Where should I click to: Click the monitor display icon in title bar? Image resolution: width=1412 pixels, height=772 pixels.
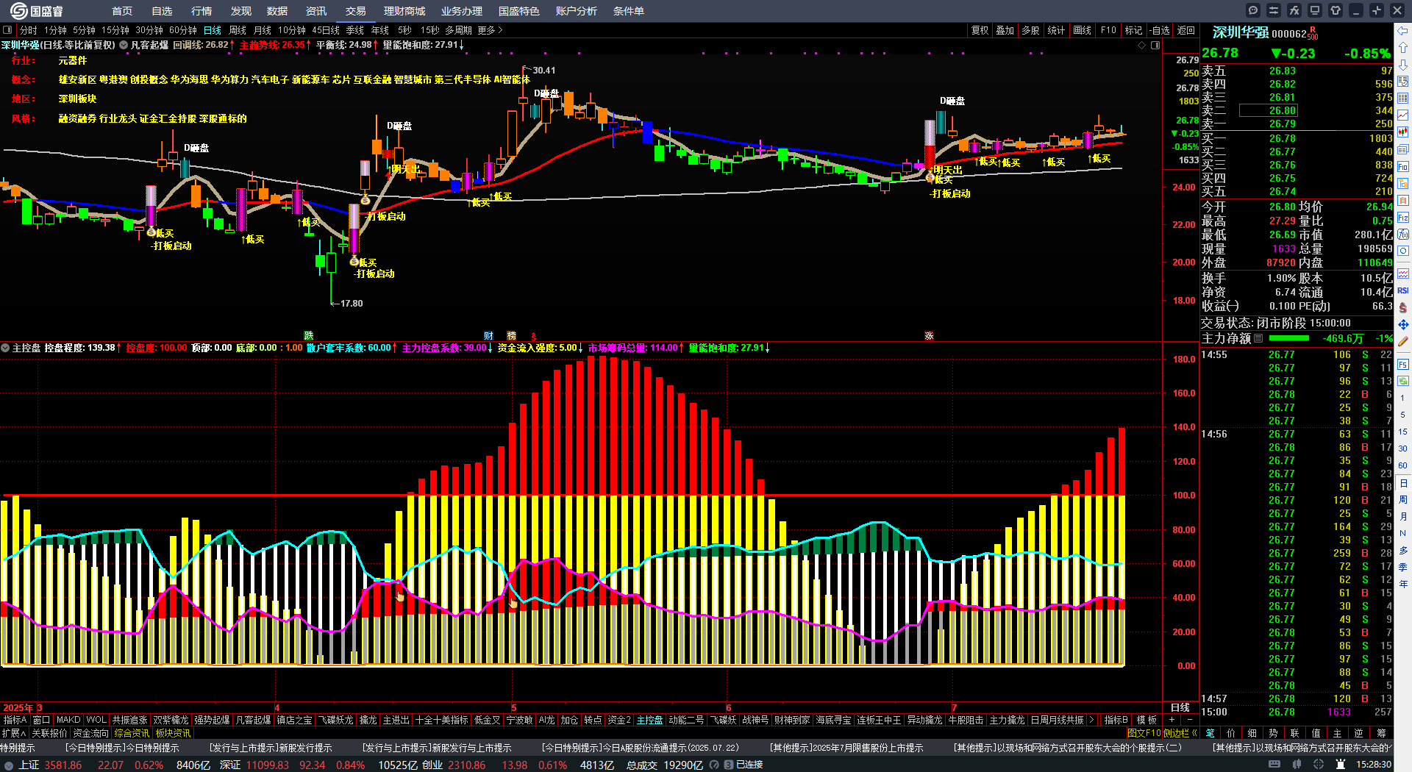[x=1315, y=10]
